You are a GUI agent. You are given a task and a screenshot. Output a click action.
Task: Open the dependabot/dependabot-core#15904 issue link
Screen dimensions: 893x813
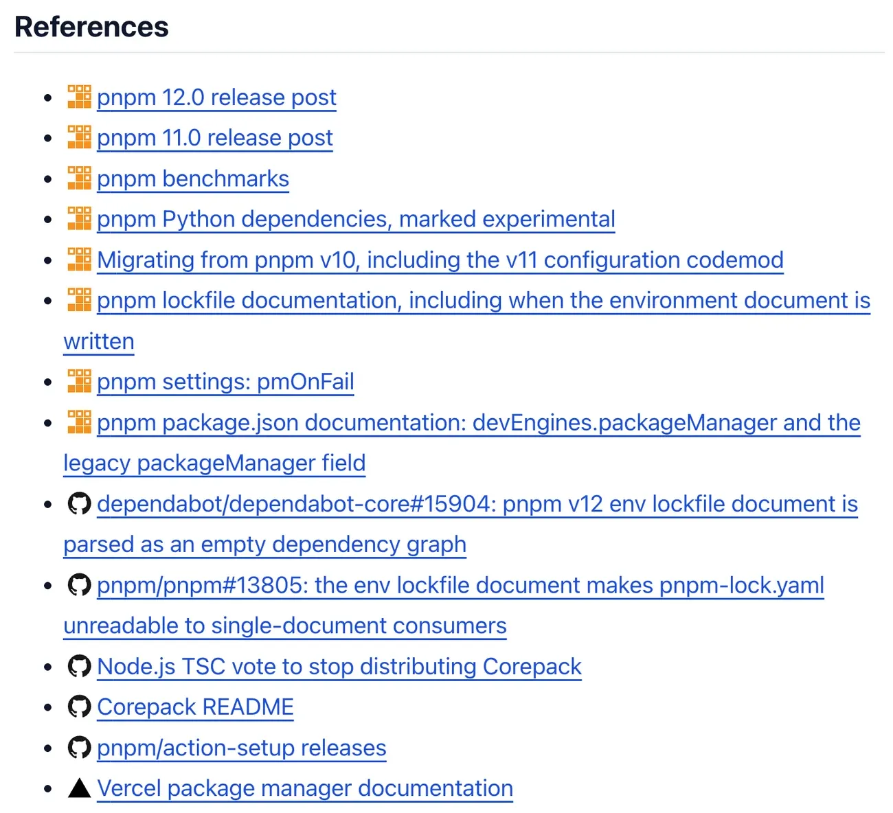pos(477,504)
